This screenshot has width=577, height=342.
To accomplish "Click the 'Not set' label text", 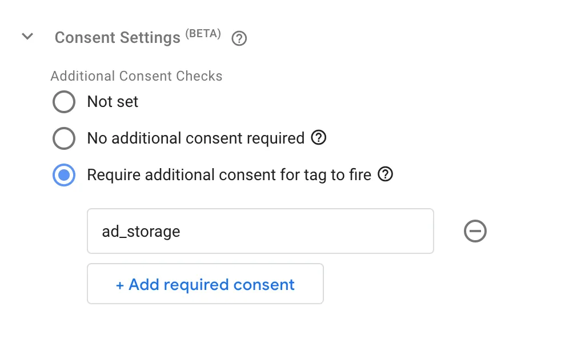I will pyautogui.click(x=113, y=101).
